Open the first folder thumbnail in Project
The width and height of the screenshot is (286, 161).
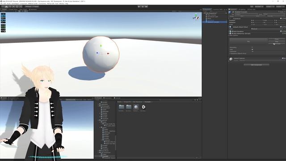121,107
